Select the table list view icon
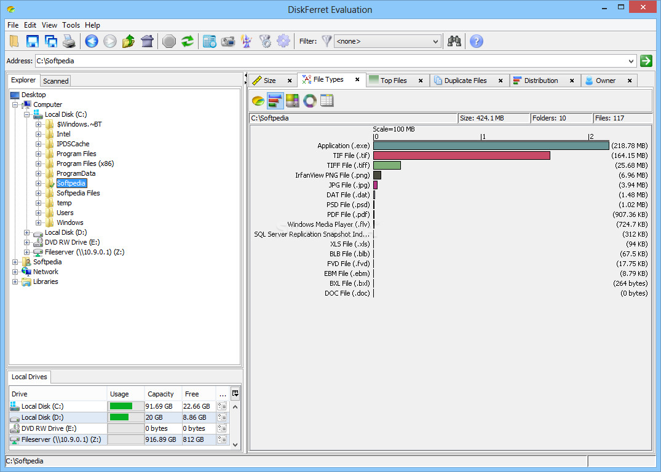This screenshot has width=661, height=472. pyautogui.click(x=327, y=101)
